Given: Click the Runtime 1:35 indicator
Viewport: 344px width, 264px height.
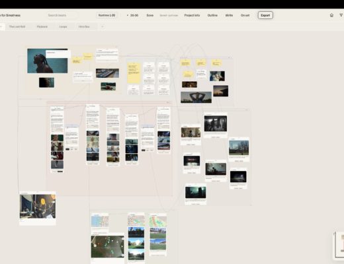Looking at the screenshot, I should 107,15.
